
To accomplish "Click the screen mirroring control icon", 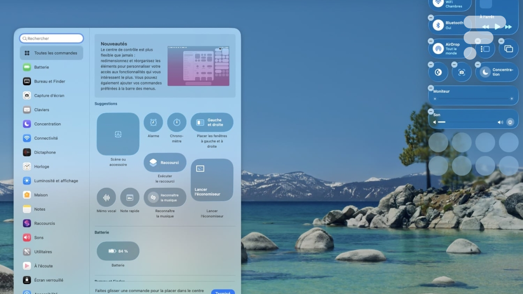I will (x=509, y=49).
